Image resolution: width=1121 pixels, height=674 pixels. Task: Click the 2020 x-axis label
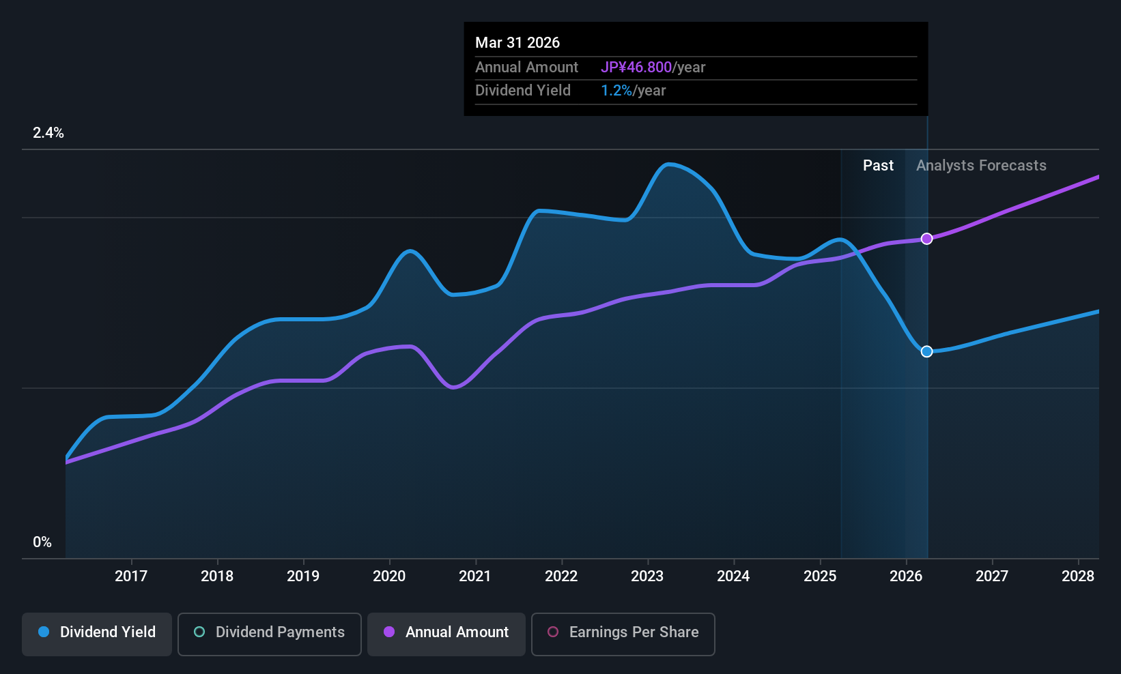point(389,576)
